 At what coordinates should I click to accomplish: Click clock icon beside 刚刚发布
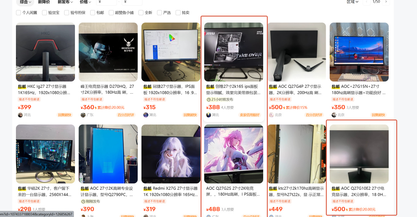(x=83, y=201)
